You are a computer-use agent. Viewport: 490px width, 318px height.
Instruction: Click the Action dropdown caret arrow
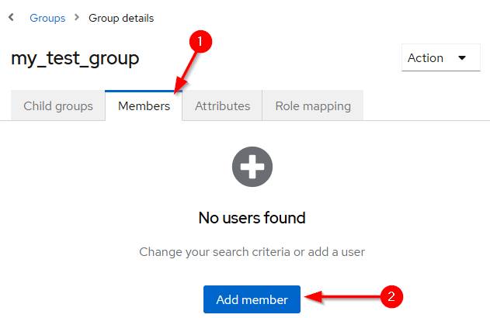click(x=463, y=58)
